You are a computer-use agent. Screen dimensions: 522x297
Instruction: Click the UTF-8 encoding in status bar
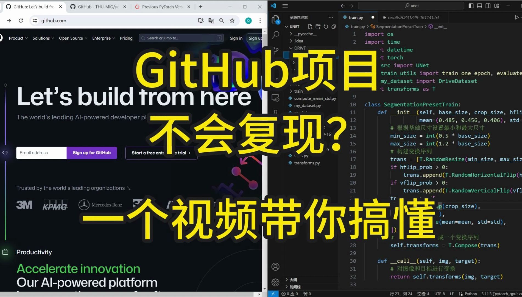click(x=440, y=294)
